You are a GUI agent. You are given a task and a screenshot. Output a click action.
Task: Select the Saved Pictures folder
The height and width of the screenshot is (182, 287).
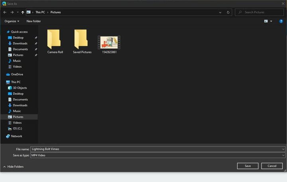[82, 41]
